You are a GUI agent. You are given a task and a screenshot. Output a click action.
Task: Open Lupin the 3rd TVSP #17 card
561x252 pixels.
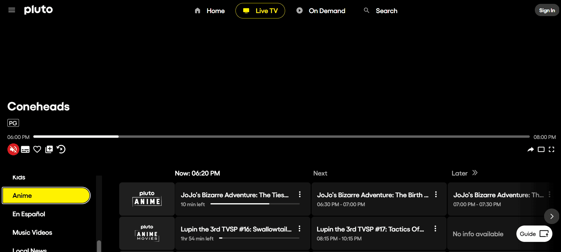pos(379,233)
